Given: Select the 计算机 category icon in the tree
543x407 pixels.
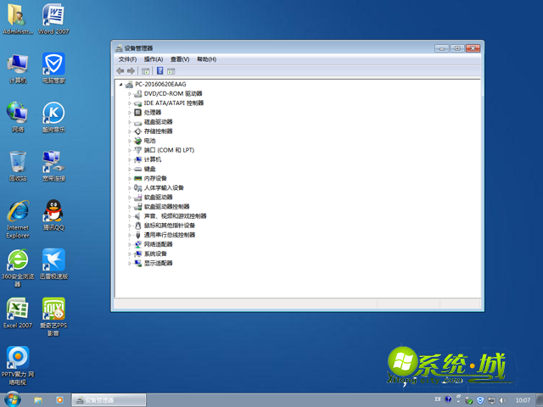Looking at the screenshot, I should point(137,159).
